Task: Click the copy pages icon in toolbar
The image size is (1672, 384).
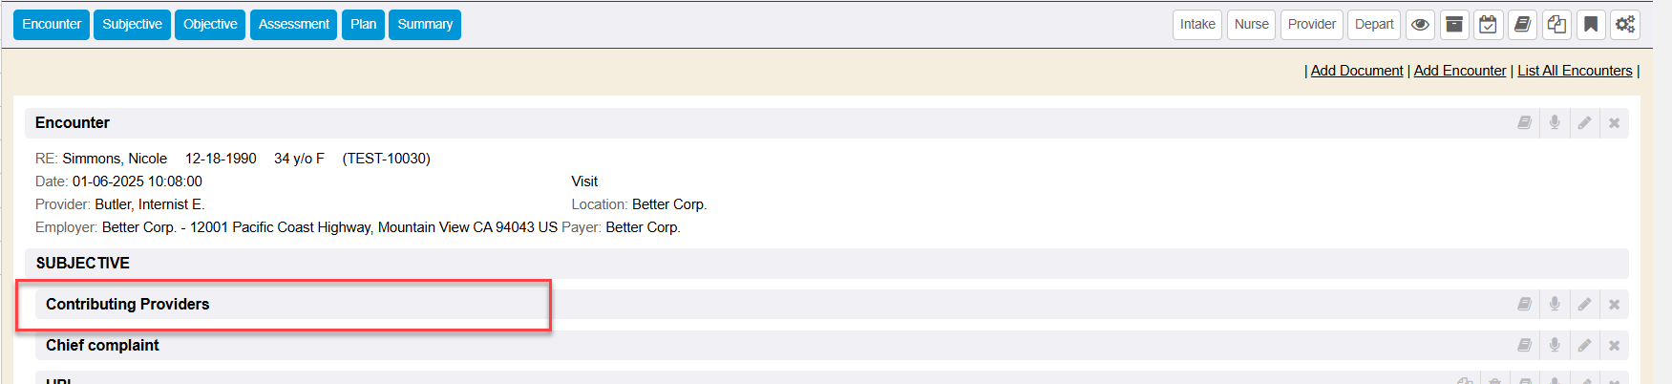Action: [x=1556, y=25]
